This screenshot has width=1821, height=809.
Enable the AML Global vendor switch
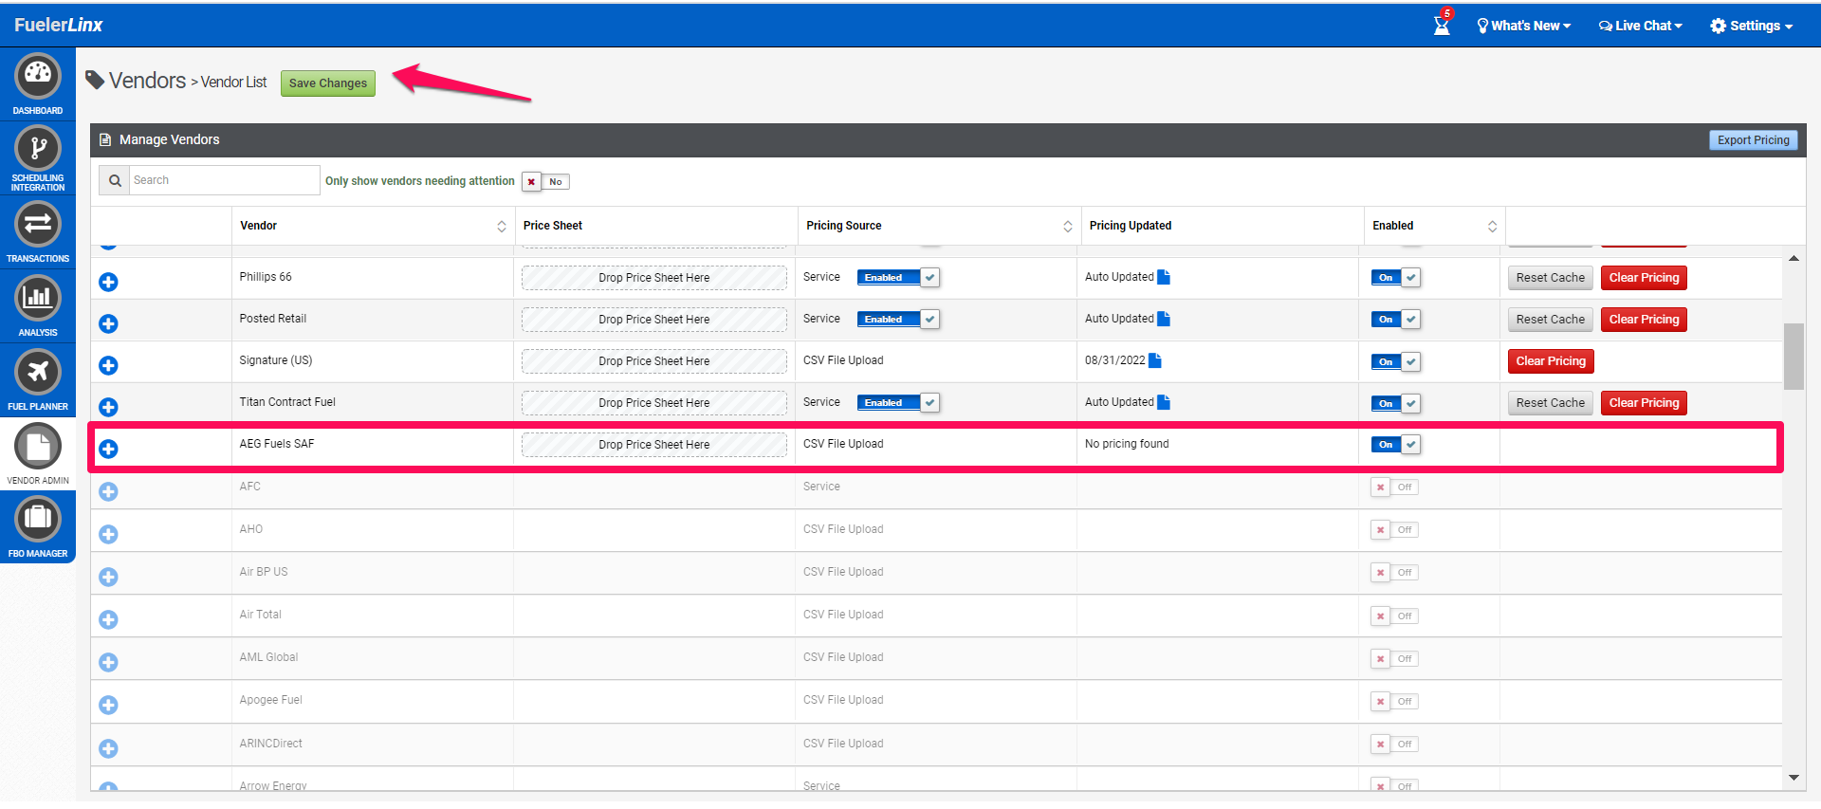pos(1394,658)
